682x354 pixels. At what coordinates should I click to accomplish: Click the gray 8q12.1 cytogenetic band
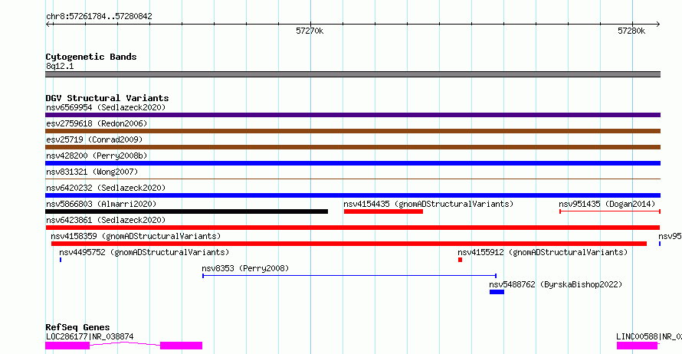352,74
